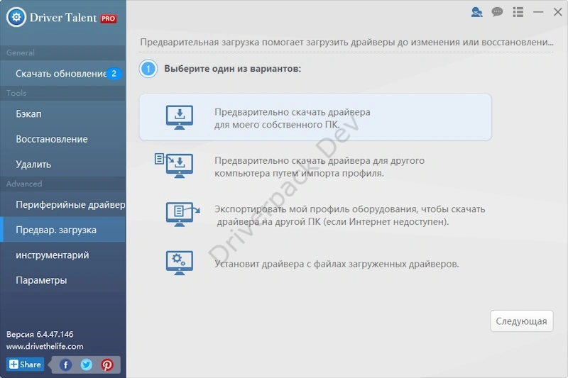Click the Предварительная загрузка помогает description text
This screenshot has height=378, width=568.
346,43
